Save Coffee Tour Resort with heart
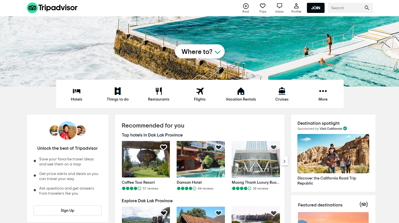The width and height of the screenshot is (399, 223). click(163, 147)
